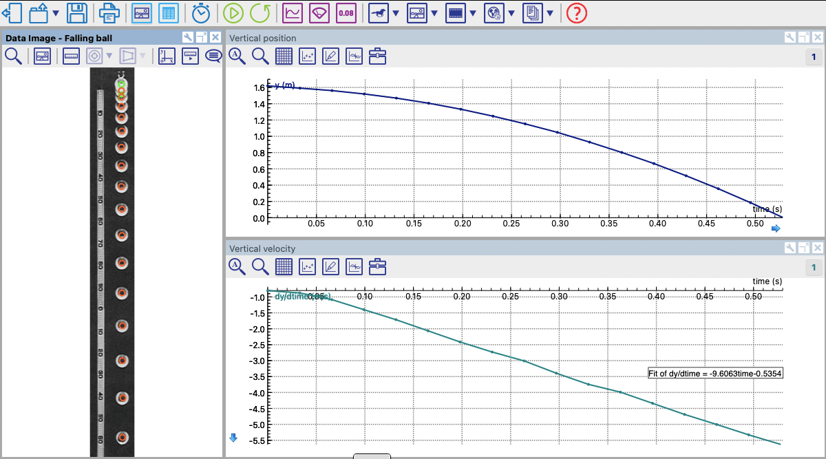Open measurement settings stopwatch icon

pyautogui.click(x=201, y=13)
